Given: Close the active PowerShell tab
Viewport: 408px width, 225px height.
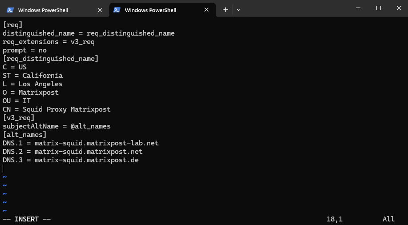Looking at the screenshot, I should click(x=206, y=10).
